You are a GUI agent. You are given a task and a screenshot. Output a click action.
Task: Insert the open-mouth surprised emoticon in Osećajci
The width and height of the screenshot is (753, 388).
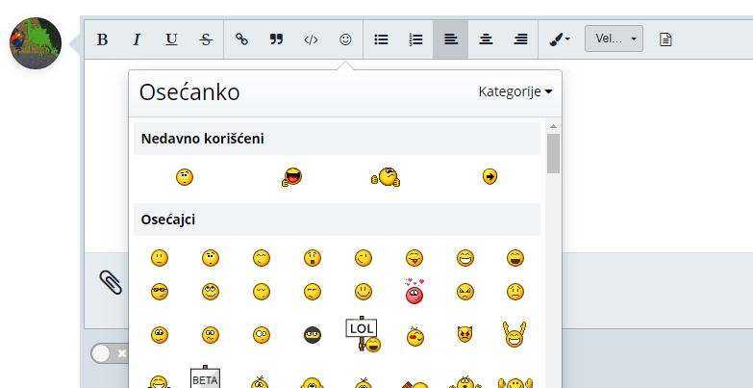pyautogui.click(x=313, y=258)
